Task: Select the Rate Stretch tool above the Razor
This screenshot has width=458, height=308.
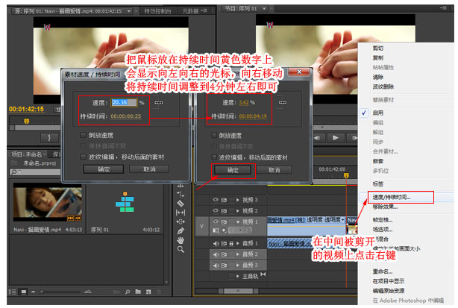Action: tap(181, 194)
